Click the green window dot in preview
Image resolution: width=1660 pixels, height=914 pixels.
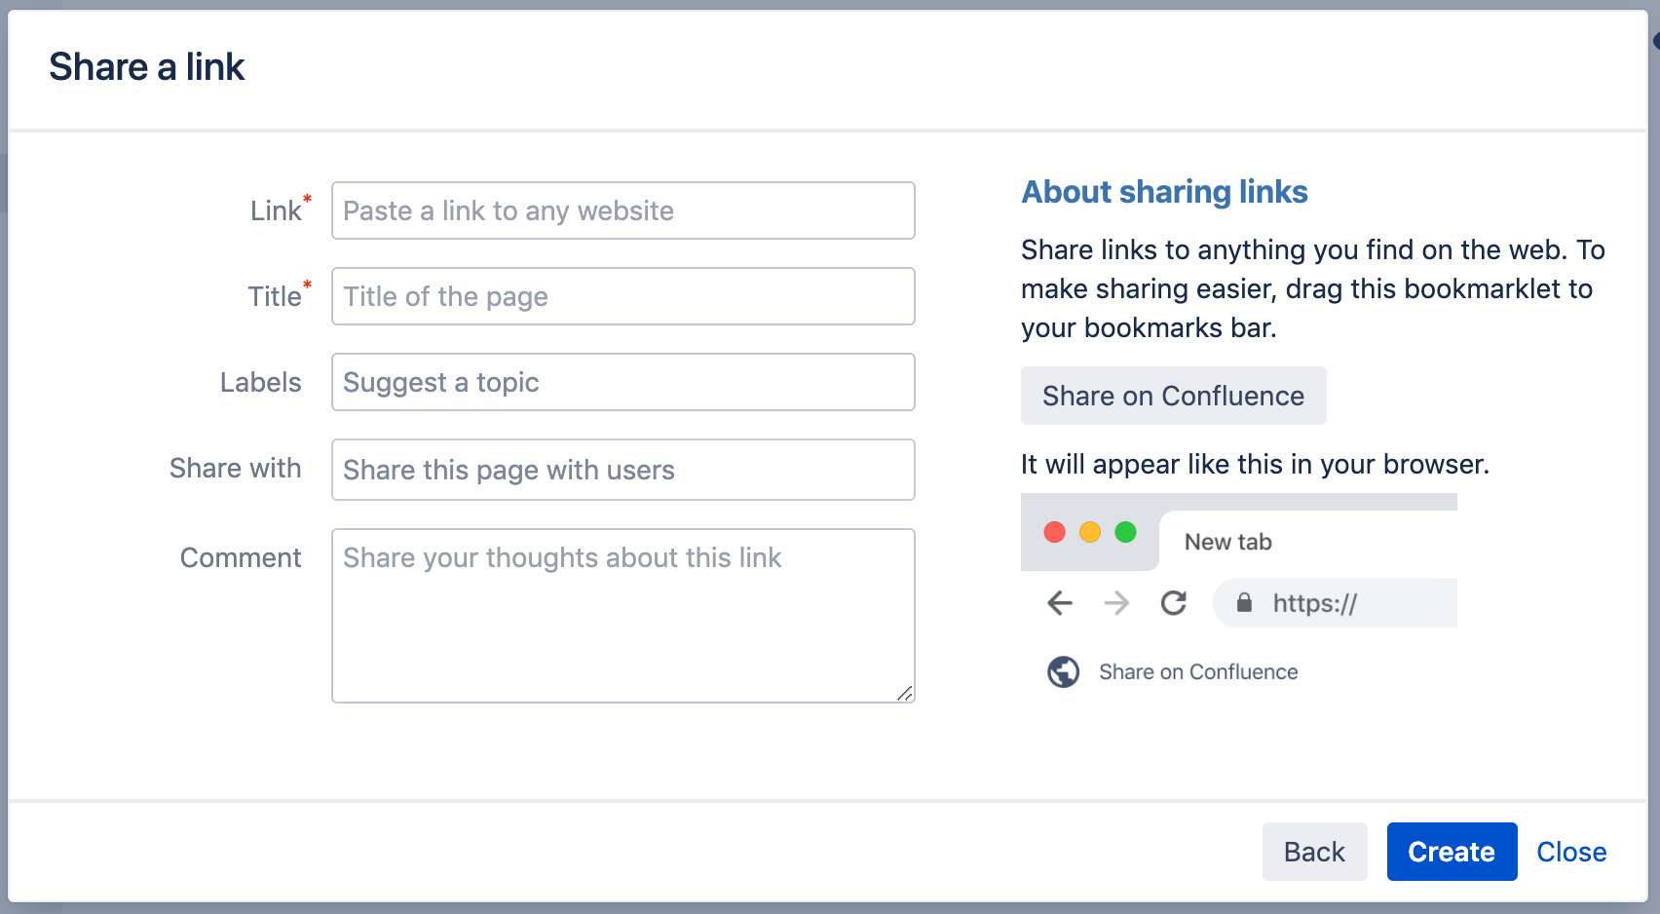1125,532
